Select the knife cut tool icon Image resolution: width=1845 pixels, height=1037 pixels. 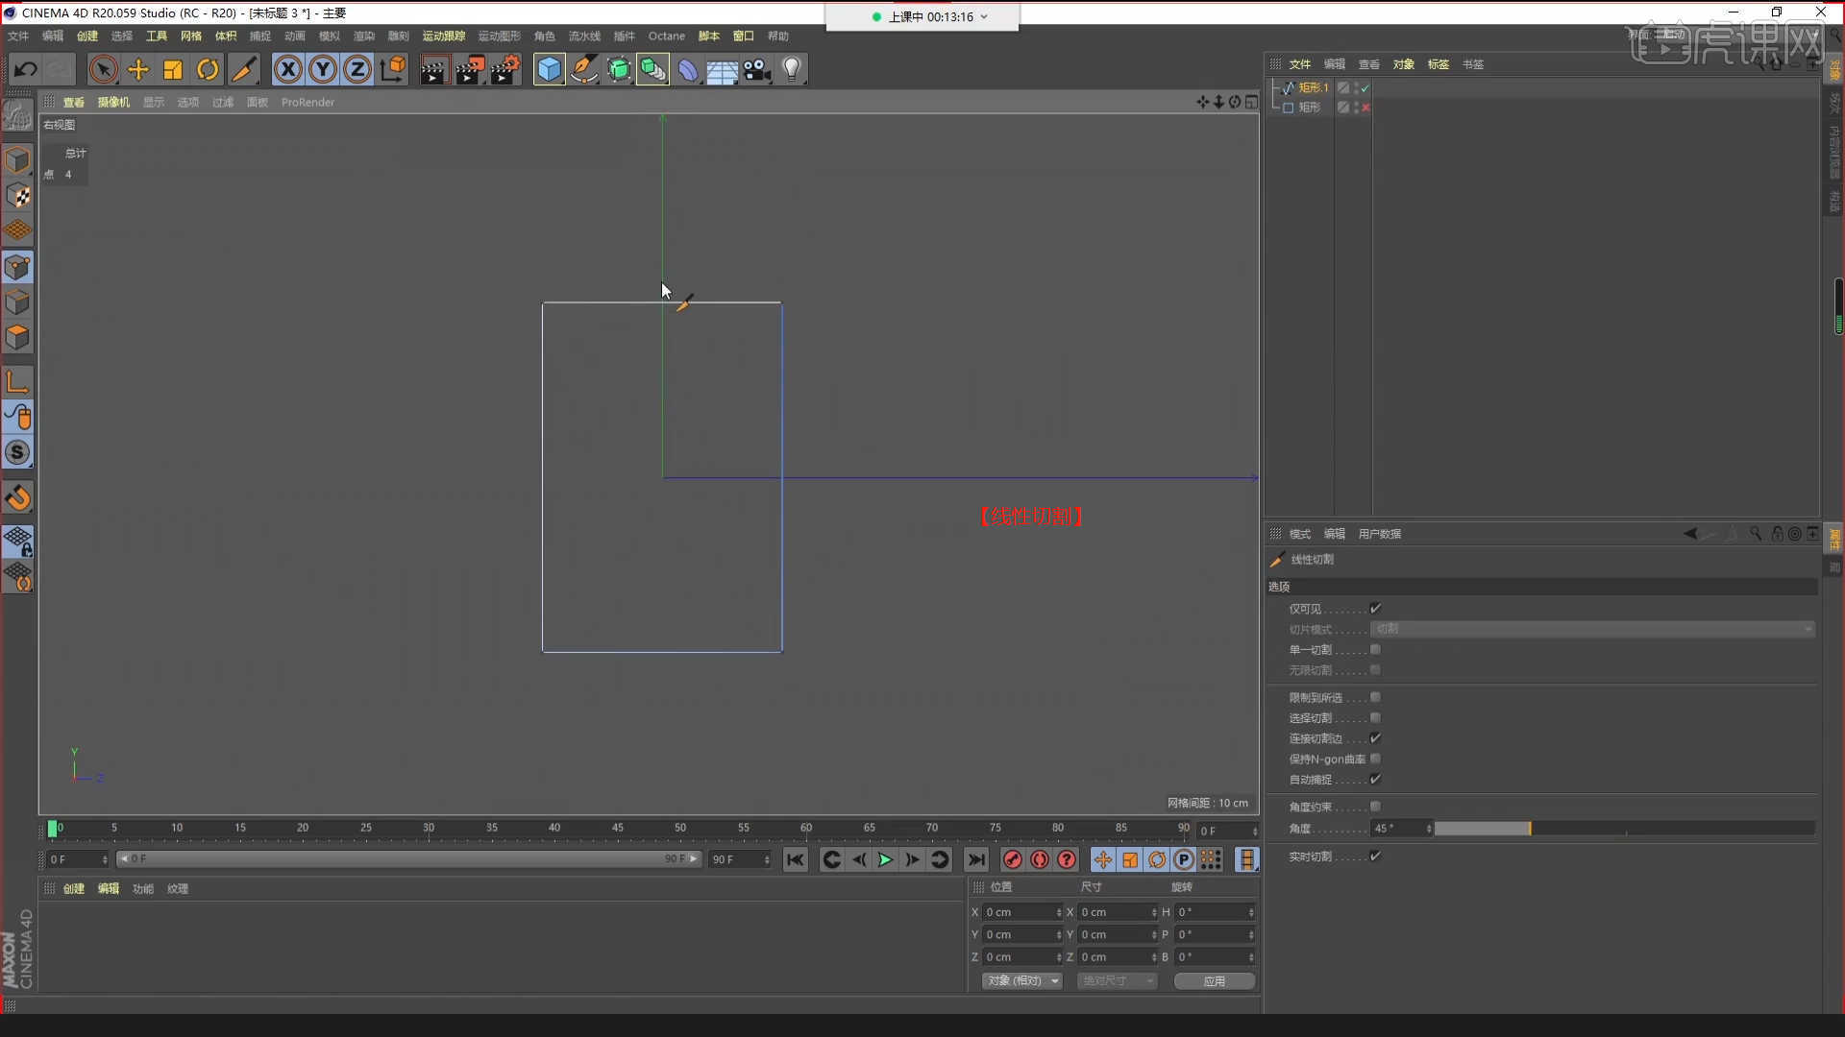tap(244, 69)
